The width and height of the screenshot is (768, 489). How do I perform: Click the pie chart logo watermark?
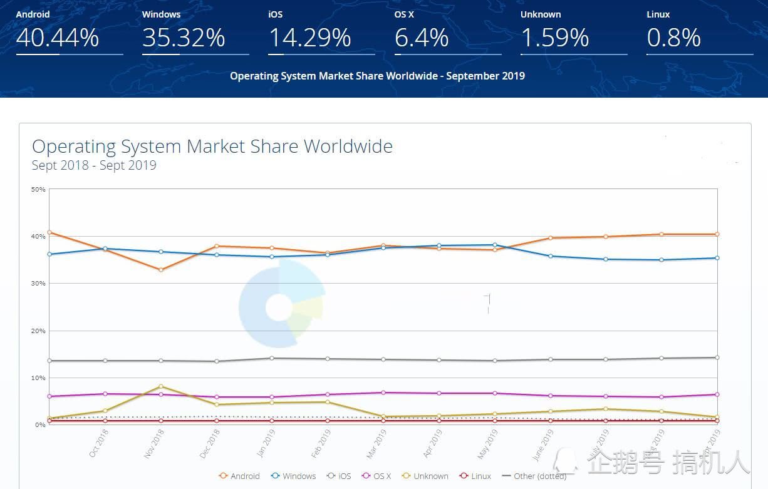point(281,304)
